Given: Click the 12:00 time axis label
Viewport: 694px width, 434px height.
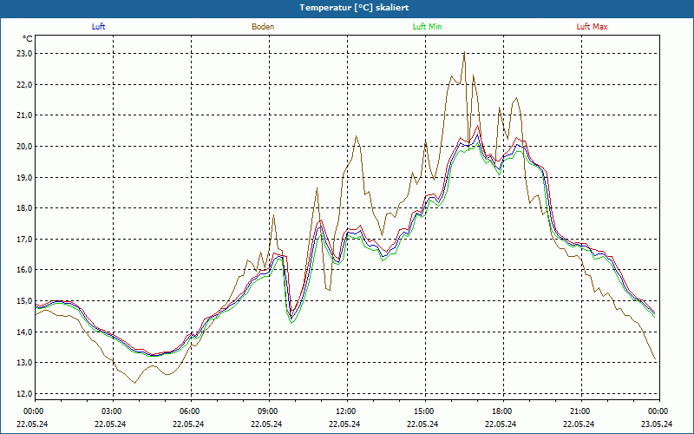Looking at the screenshot, I should (348, 411).
